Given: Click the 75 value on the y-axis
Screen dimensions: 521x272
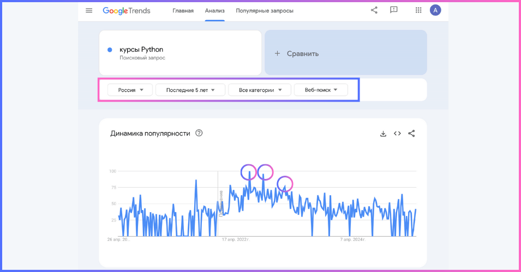Looking at the screenshot, I should (x=114, y=188).
